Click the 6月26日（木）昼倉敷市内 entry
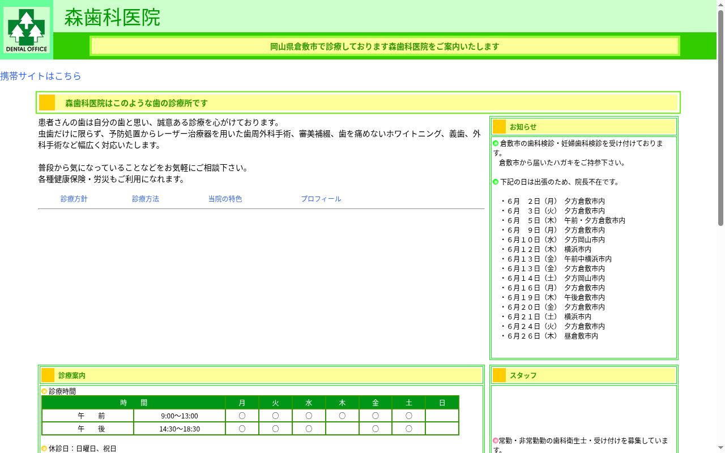Image resolution: width=725 pixels, height=453 pixels. tap(549, 336)
